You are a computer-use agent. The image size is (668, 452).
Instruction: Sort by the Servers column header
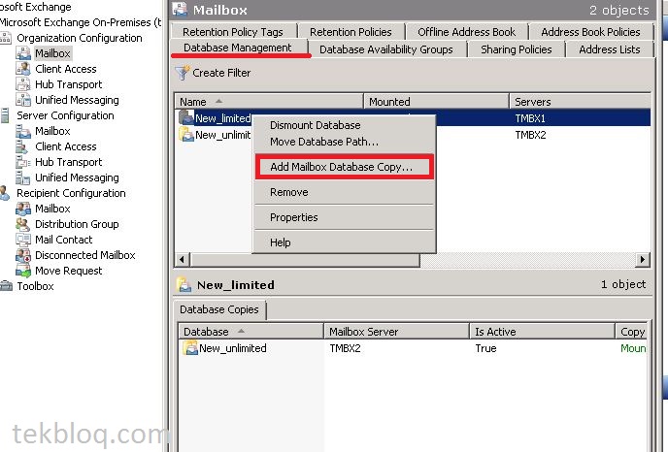[x=581, y=102]
